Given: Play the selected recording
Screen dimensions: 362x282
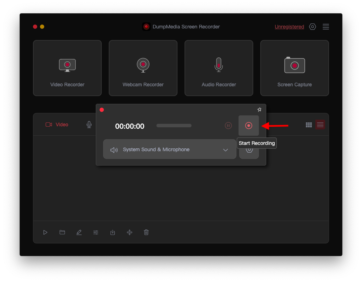Looking at the screenshot, I should click(45, 233).
